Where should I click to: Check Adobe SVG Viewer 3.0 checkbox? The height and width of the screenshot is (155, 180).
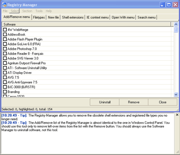point(5,58)
